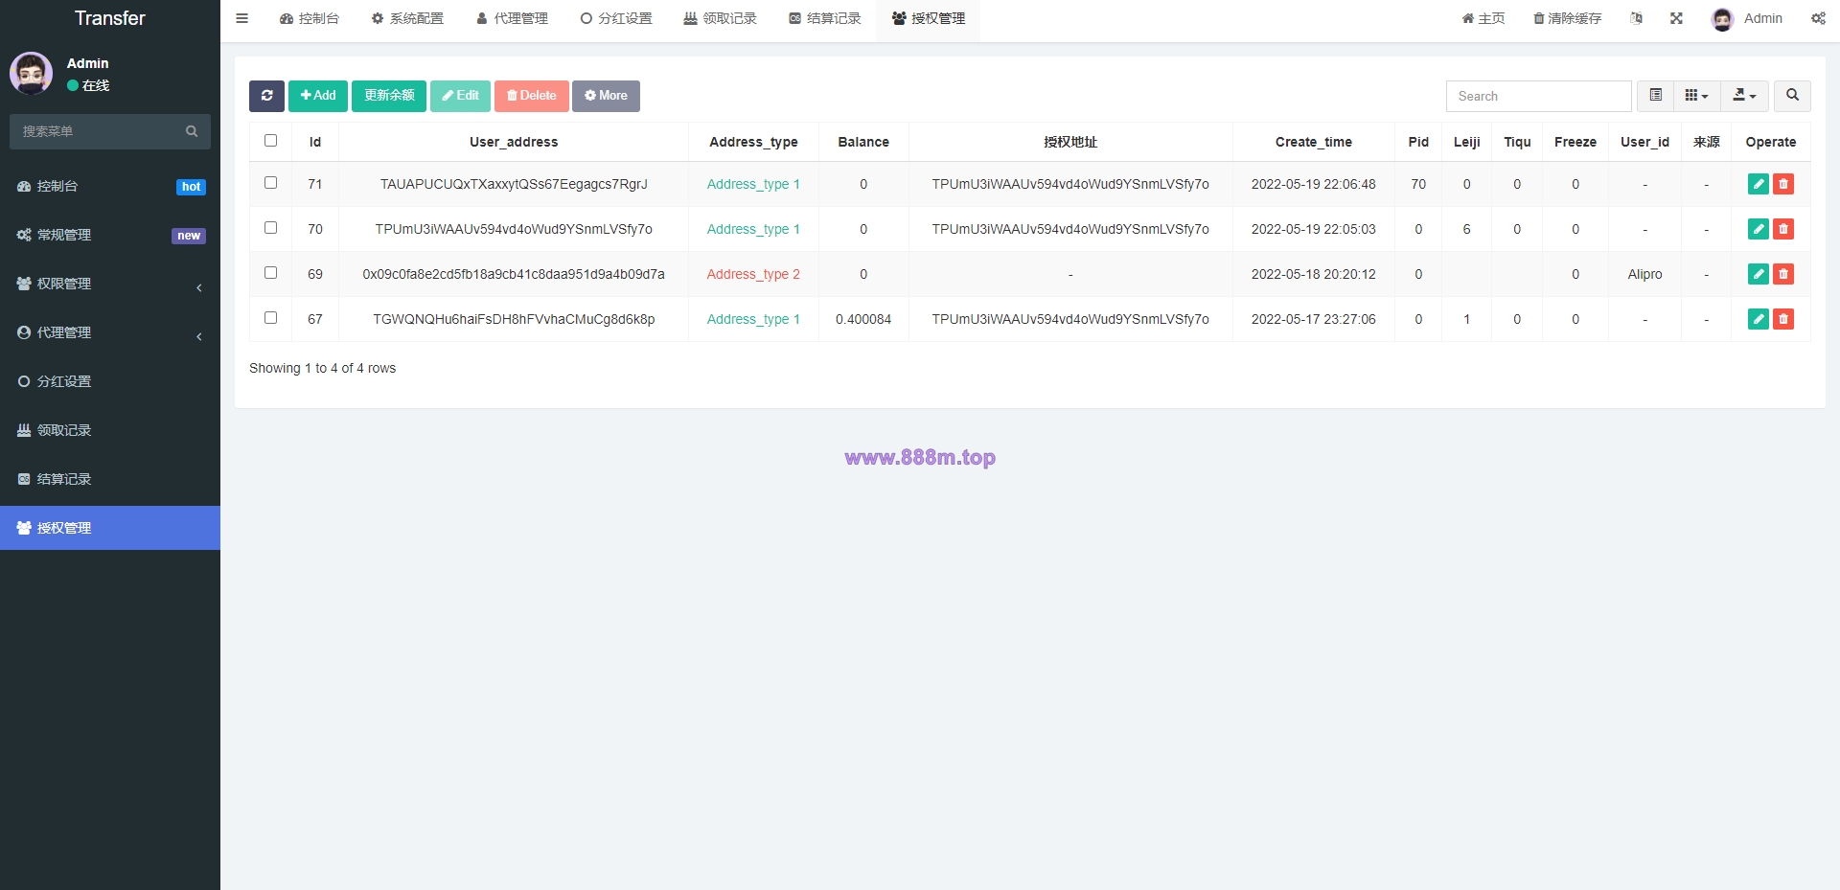Viewport: 1840px width, 890px height.
Task: Click the 更新余额 button
Action: click(389, 96)
